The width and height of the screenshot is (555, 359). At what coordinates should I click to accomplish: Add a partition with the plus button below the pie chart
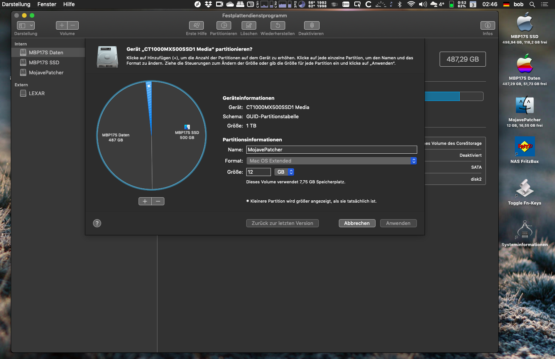tap(145, 201)
